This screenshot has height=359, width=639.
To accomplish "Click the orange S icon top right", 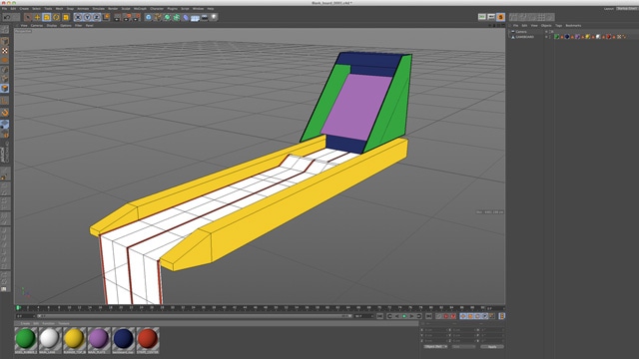I will point(501,17).
